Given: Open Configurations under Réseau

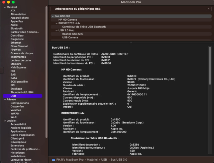Looking at the screenshot, I should (20, 103).
